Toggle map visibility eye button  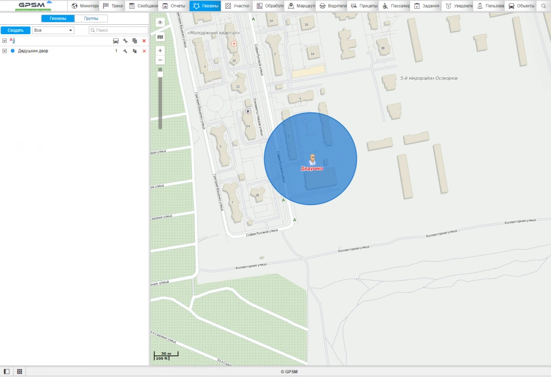click(160, 23)
